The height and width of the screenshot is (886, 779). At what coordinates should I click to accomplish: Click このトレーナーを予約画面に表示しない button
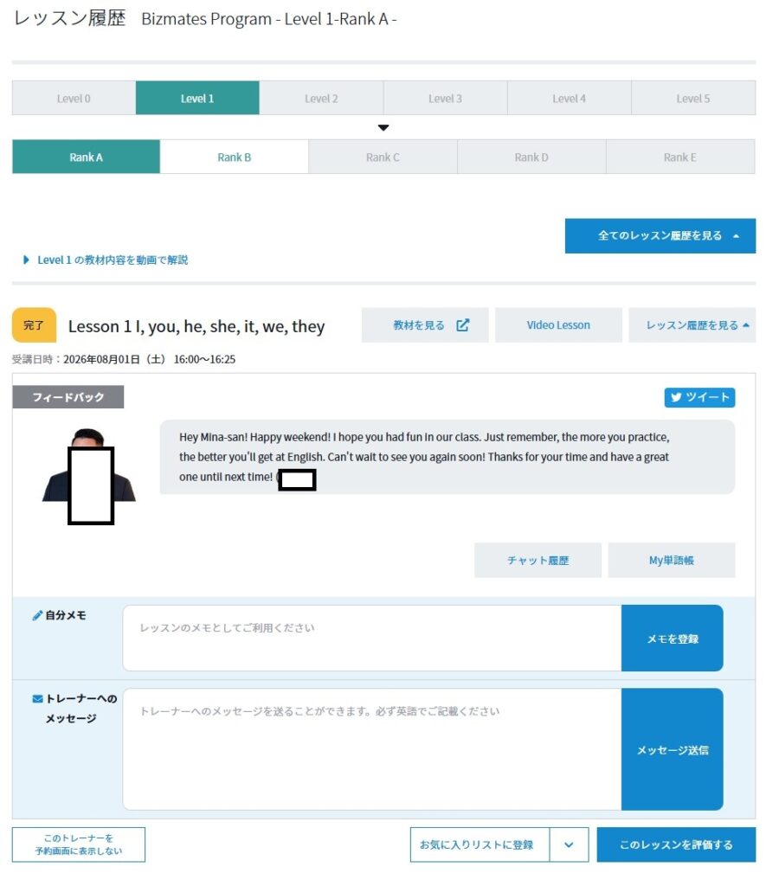[79, 844]
